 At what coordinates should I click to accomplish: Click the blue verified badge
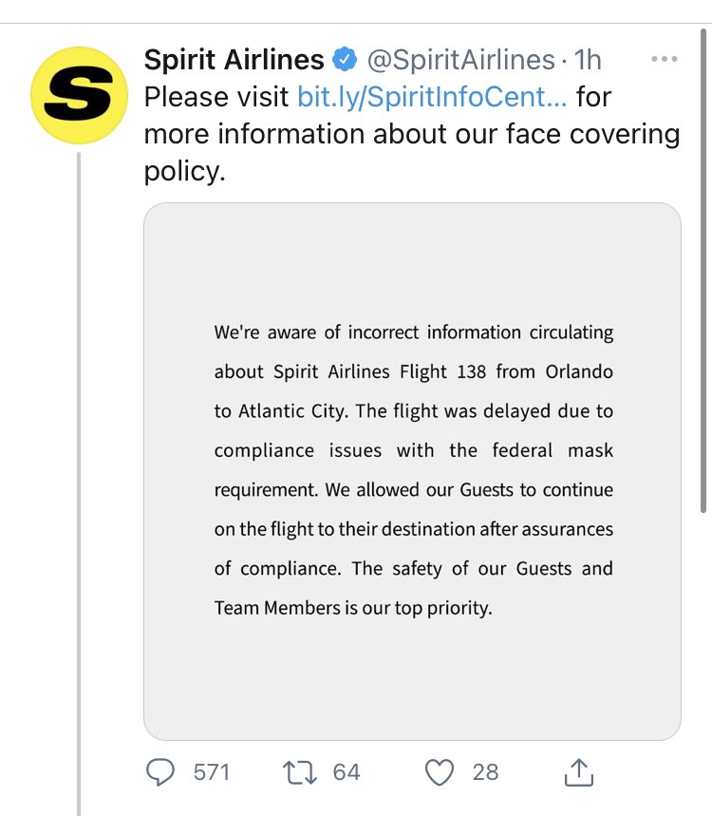[x=345, y=60]
